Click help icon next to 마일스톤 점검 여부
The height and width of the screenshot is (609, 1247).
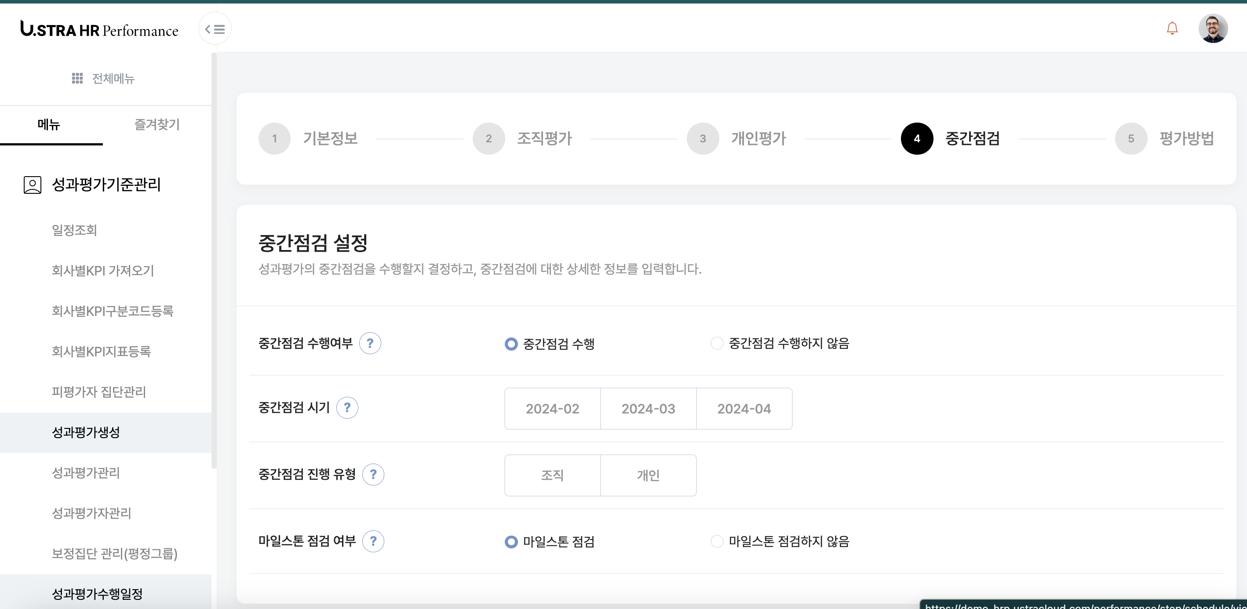tap(373, 541)
